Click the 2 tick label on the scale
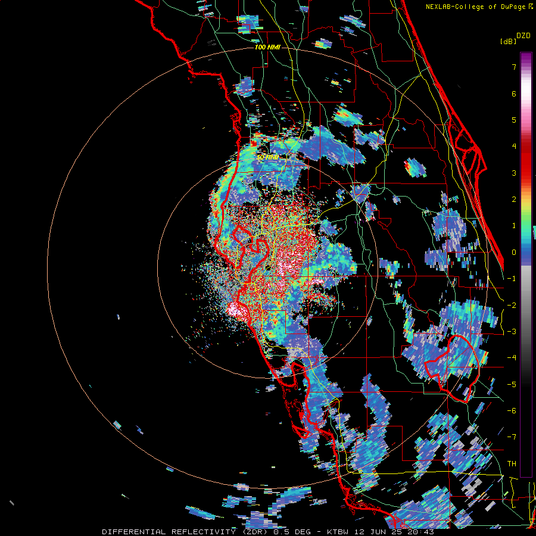The height and width of the screenshot is (536, 536). pyautogui.click(x=514, y=200)
